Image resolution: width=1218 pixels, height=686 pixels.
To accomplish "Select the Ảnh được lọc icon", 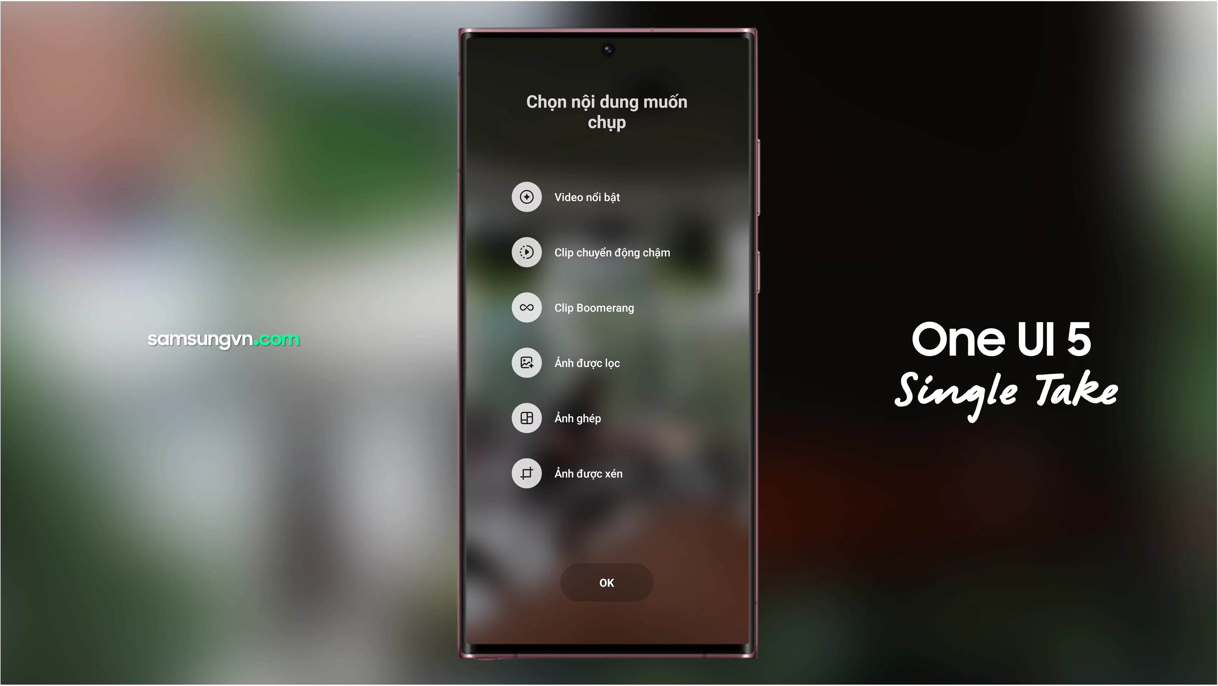I will [526, 362].
